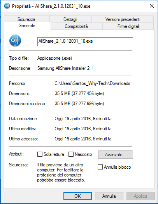Click the Percorso label
158x204 pixels.
(18, 83)
